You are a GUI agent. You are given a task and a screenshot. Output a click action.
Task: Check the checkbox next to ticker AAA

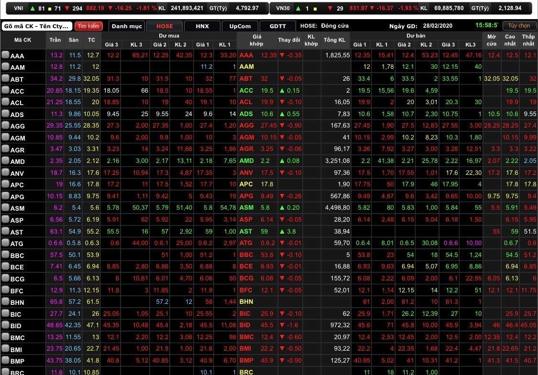pos(6,56)
